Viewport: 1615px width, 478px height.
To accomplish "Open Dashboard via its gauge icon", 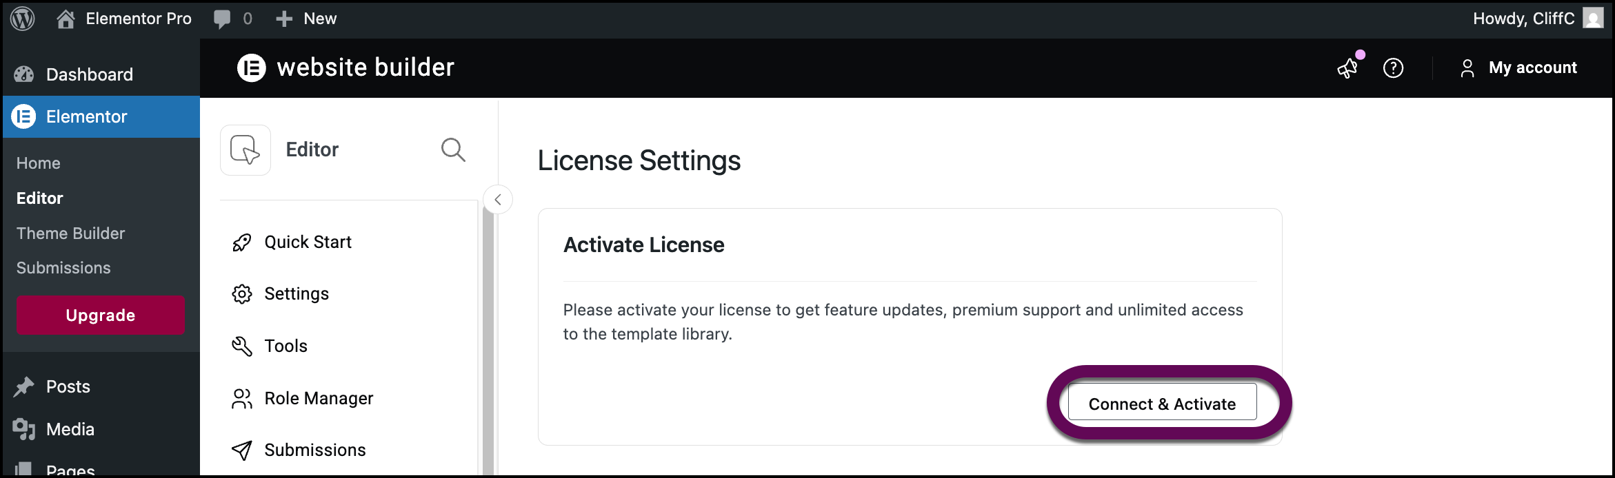I will [x=23, y=74].
